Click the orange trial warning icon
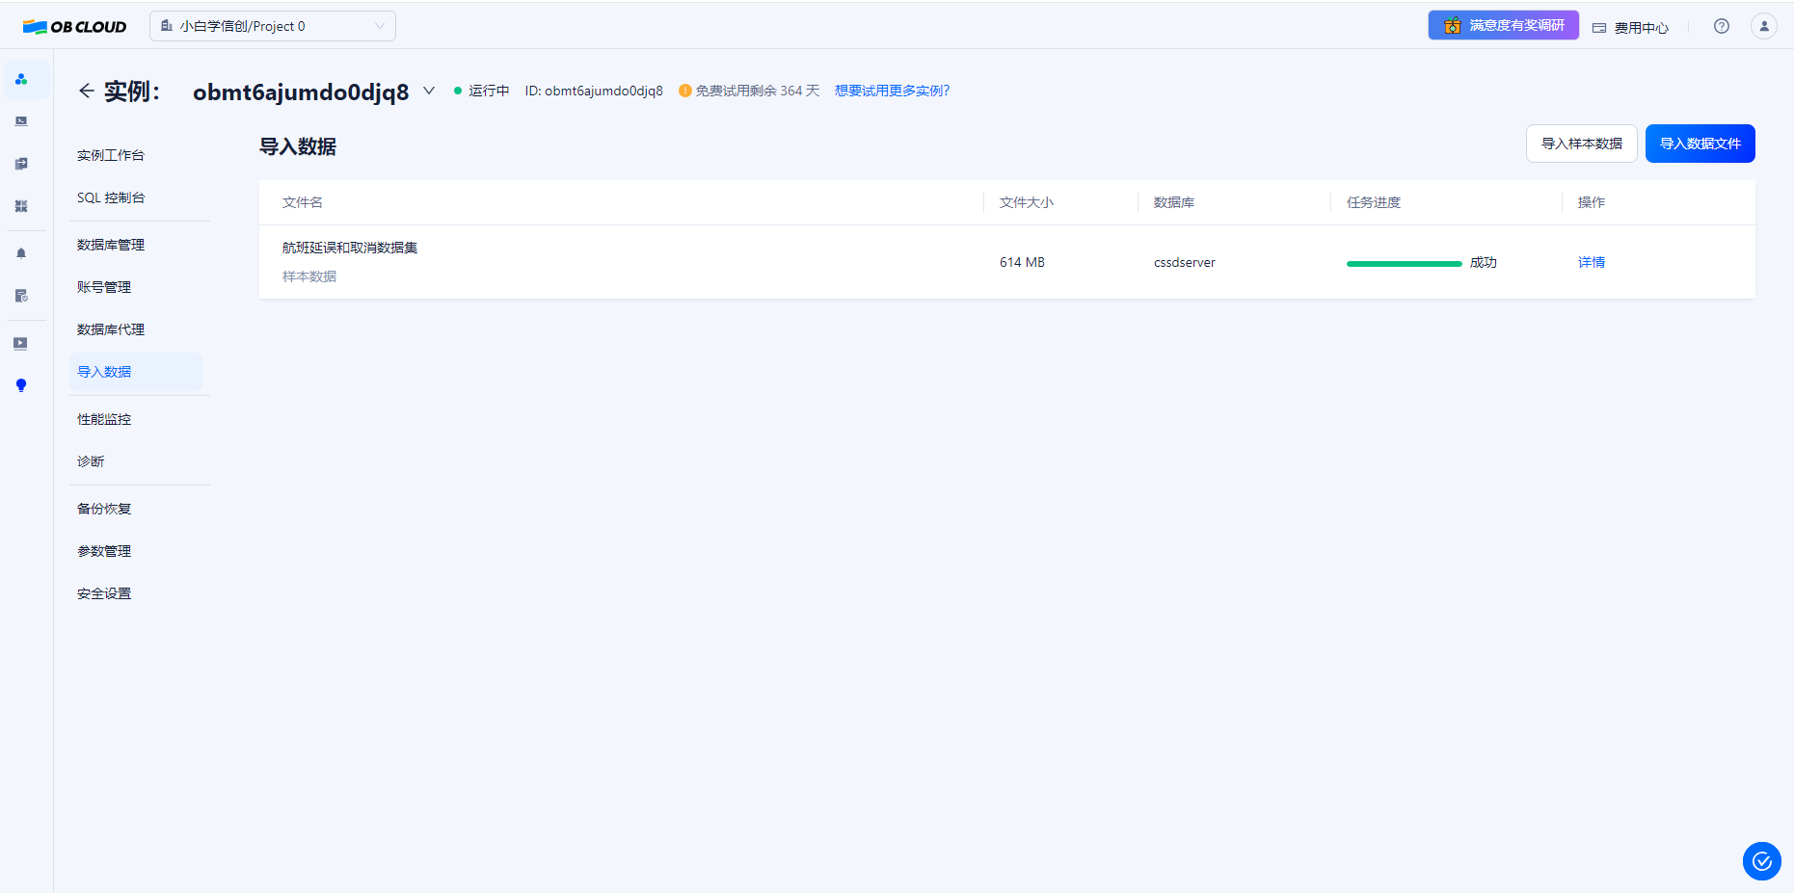Viewport: 1794px width, 893px height. (x=685, y=91)
